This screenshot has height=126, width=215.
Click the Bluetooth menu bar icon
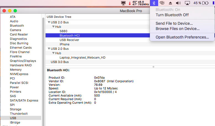(x=154, y=3)
